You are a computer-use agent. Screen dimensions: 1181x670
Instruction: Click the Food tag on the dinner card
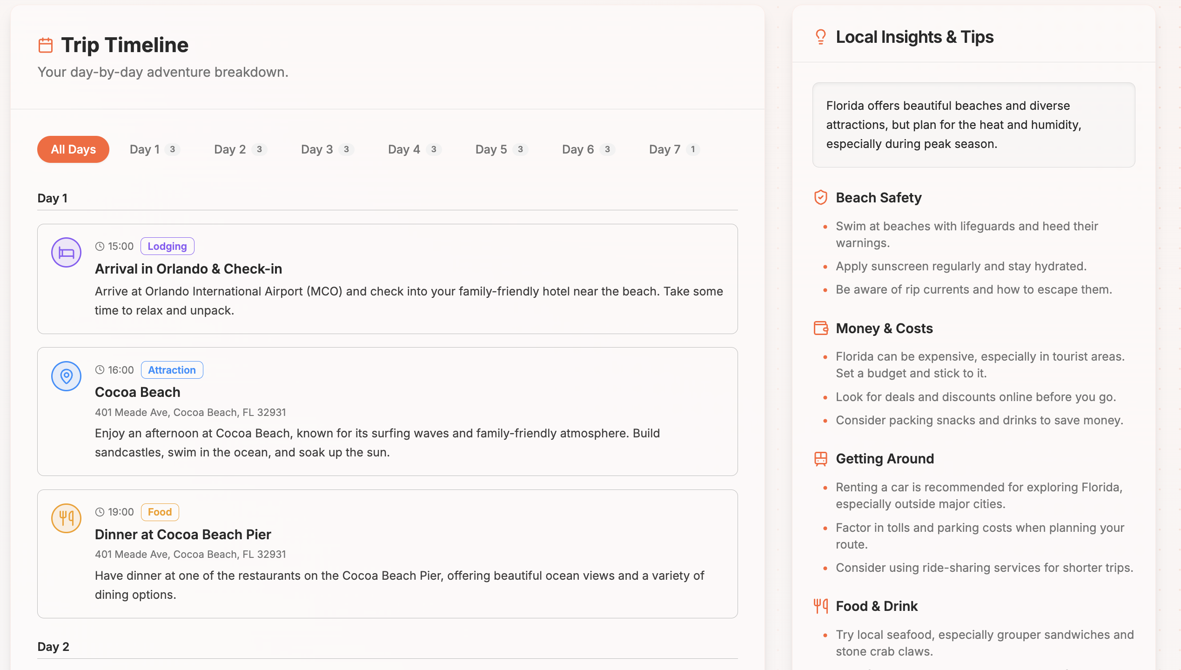(x=160, y=512)
